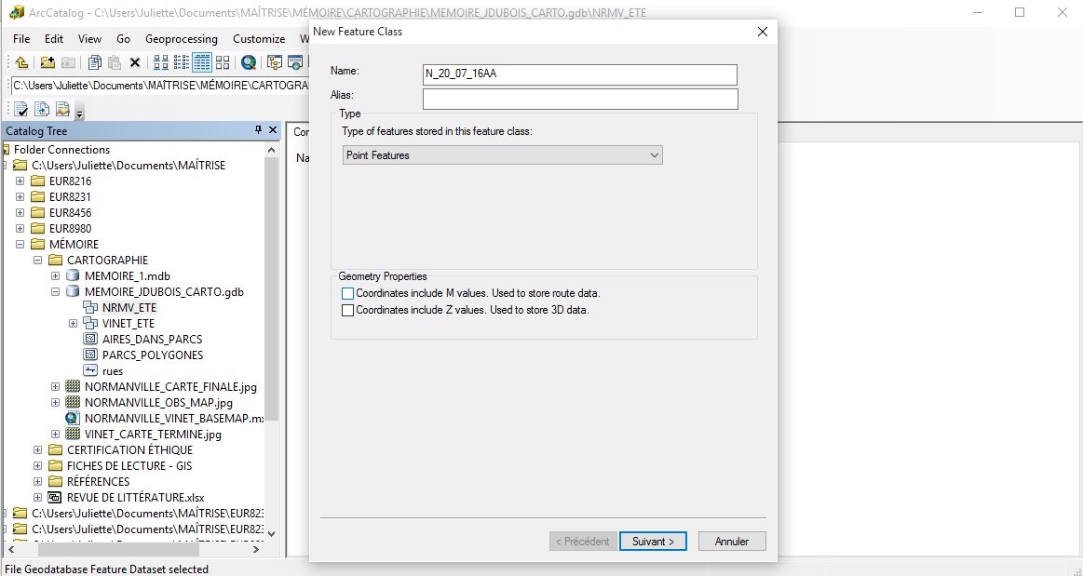1083x576 pixels.
Task: Click Catalog Tree vertical scrollbar down arrow
Action: point(271,533)
